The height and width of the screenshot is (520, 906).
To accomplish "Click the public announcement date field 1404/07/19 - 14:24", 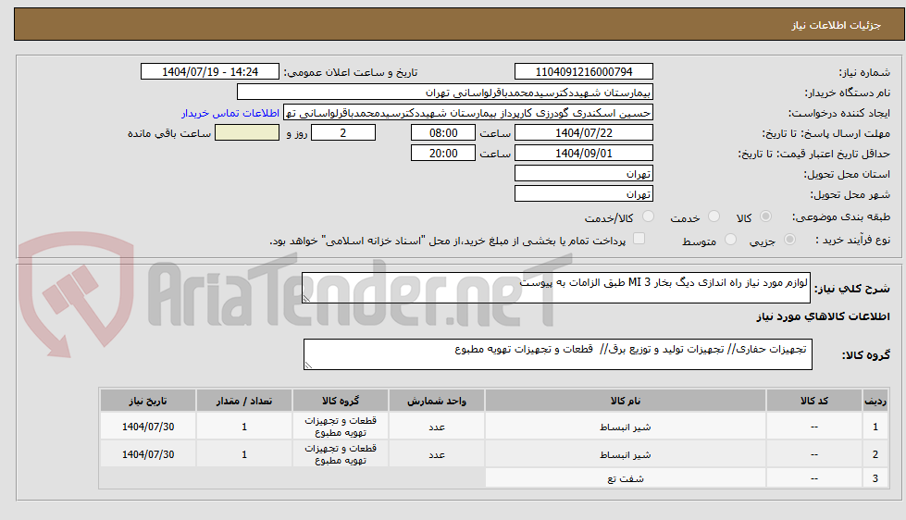I will pos(210,71).
